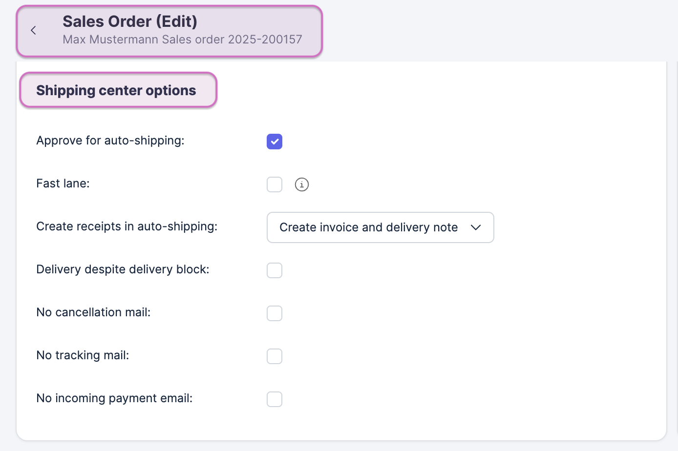Click the Approve for auto-shipping label
Screen dimensions: 678x451
110,141
